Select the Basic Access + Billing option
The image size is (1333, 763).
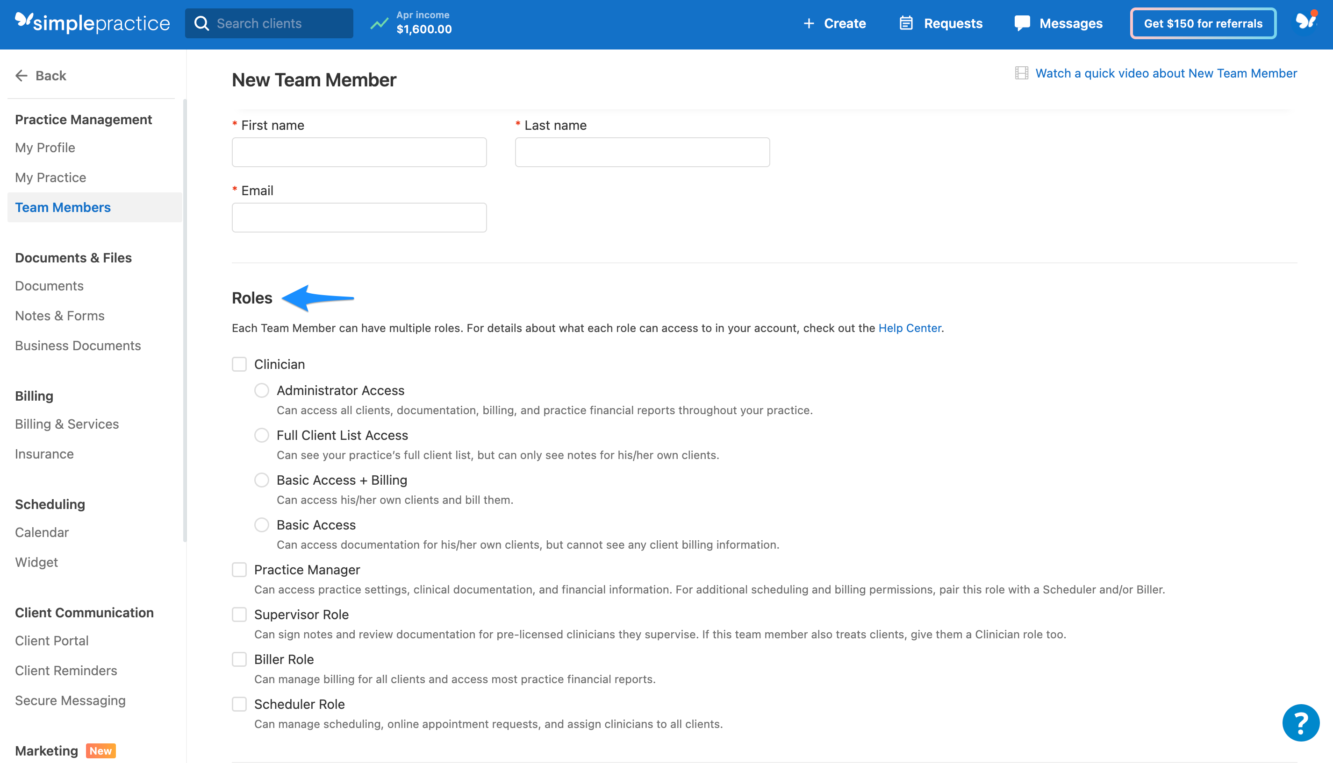click(x=262, y=480)
